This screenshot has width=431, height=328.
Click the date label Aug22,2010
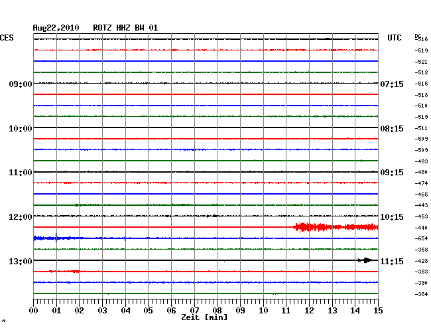click(56, 28)
